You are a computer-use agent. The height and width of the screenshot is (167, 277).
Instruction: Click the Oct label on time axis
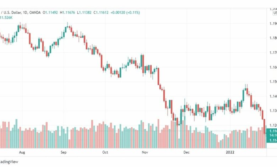click(x=105, y=152)
